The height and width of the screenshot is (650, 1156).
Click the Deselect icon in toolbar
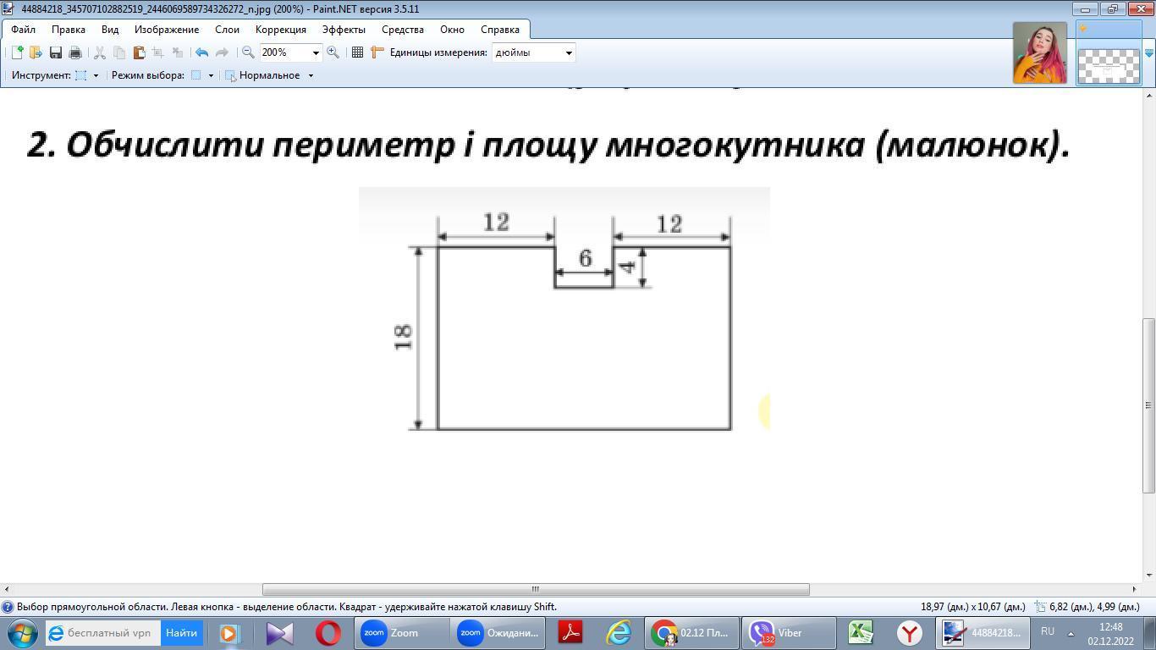pos(178,52)
